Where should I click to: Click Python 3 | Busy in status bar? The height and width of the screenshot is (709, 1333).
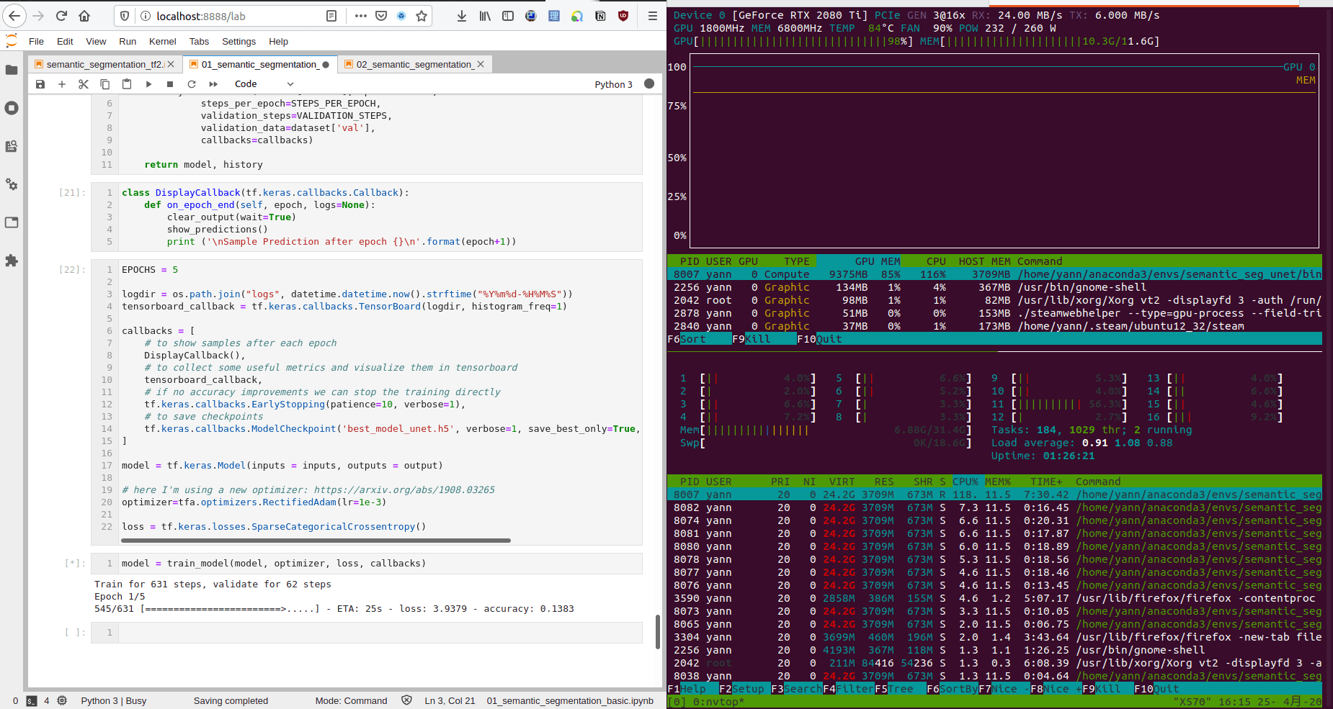coord(113,701)
